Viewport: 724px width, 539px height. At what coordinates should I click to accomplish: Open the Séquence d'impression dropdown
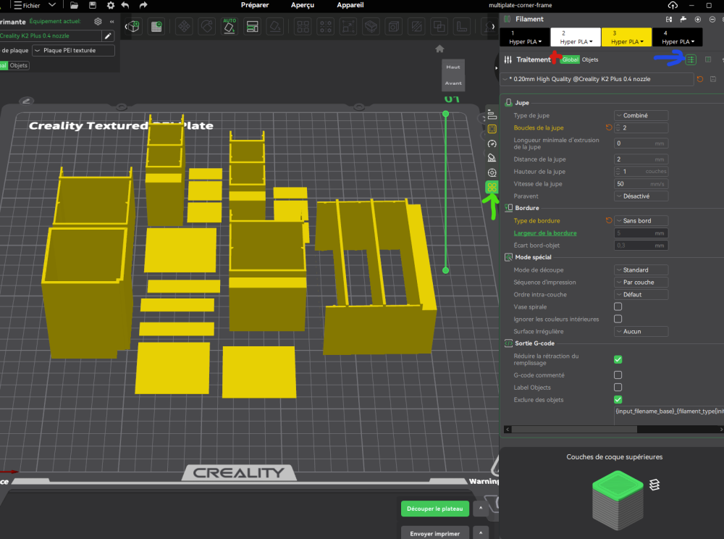click(641, 282)
